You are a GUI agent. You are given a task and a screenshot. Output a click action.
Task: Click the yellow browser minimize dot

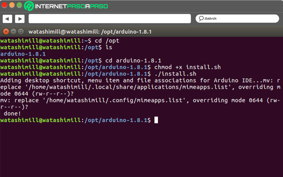tap(12, 5)
